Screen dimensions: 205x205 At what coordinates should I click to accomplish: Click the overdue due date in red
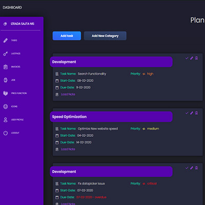(91, 197)
